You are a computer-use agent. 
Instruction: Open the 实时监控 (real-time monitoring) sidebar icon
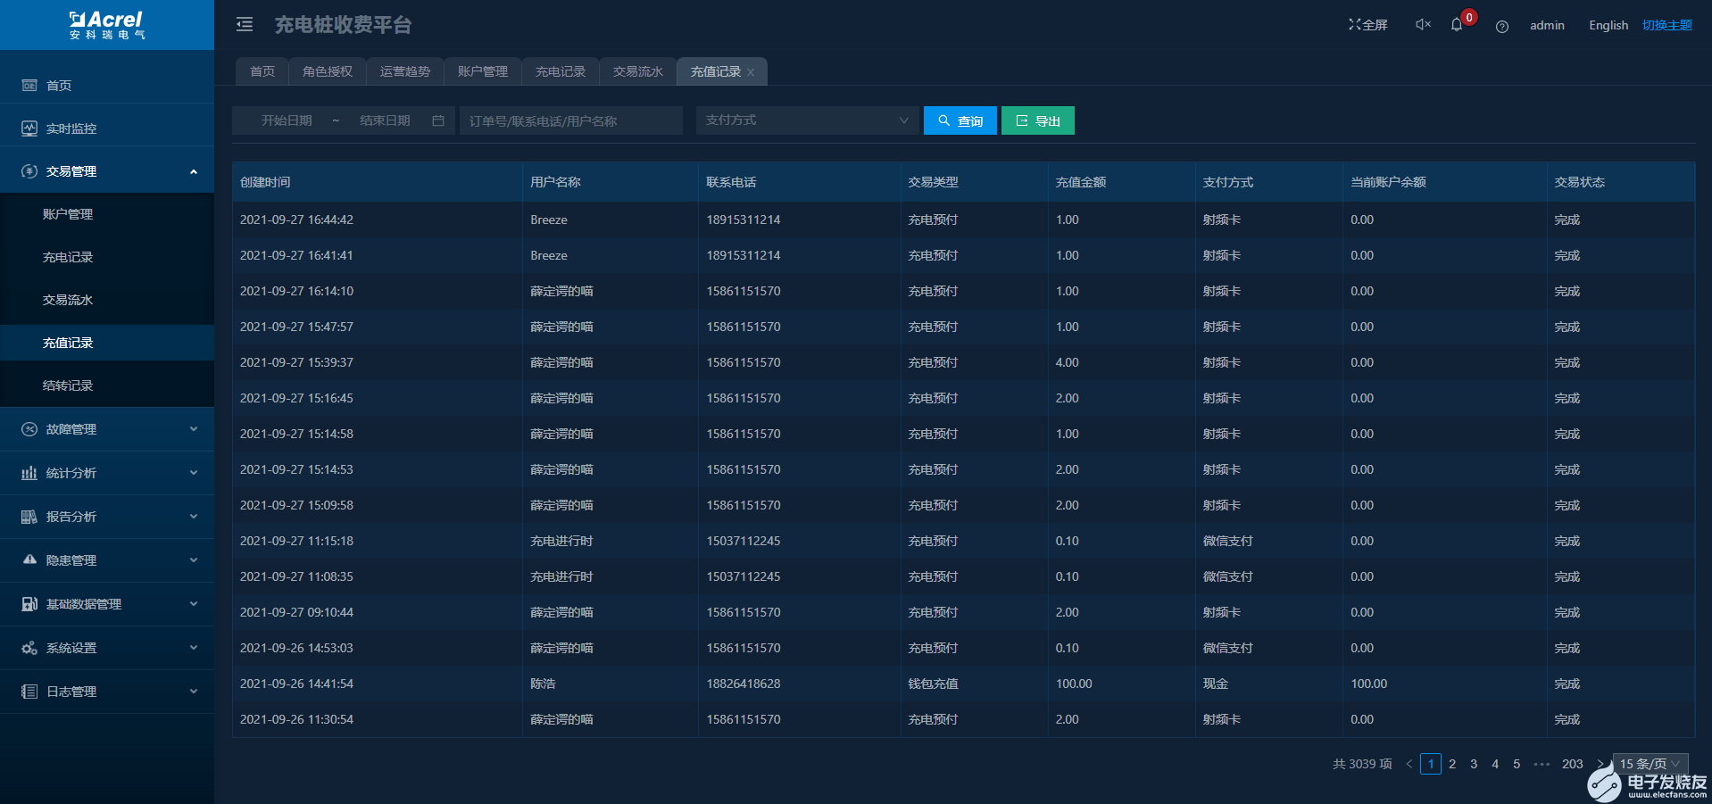point(29,128)
